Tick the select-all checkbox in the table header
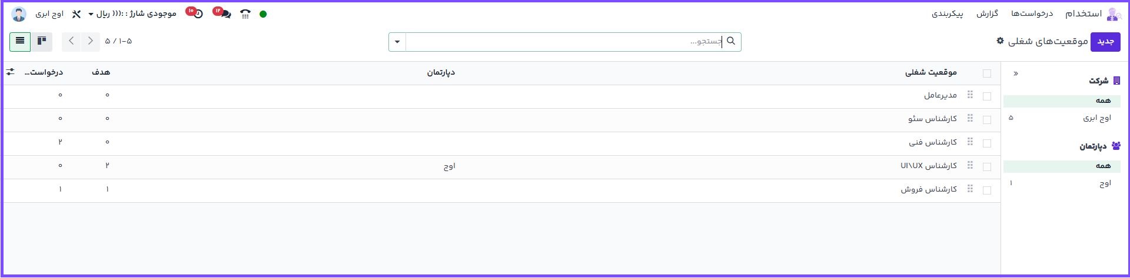Viewport: 1130px width, 278px height. click(987, 73)
